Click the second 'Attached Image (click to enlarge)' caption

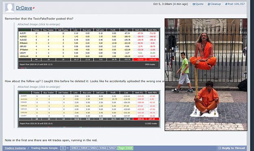39,87
